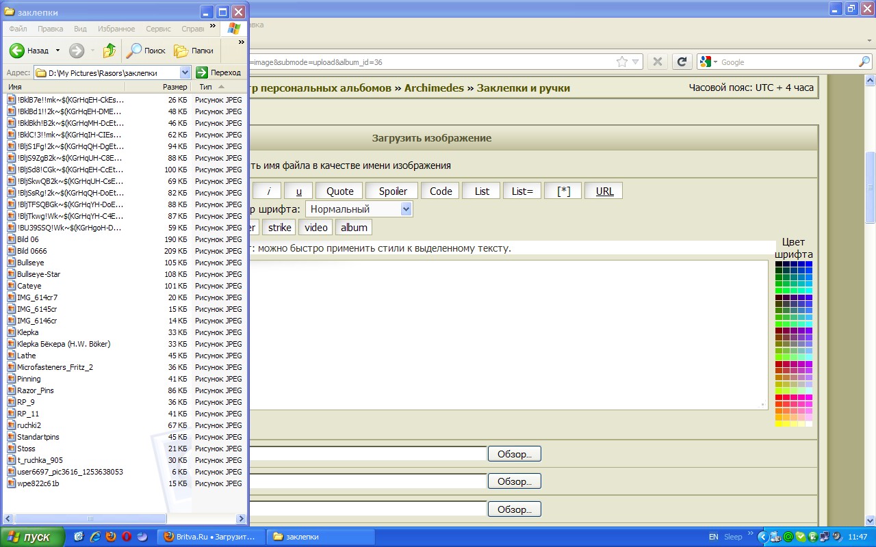Launch Opera from the Quick Launch bar

point(126,537)
